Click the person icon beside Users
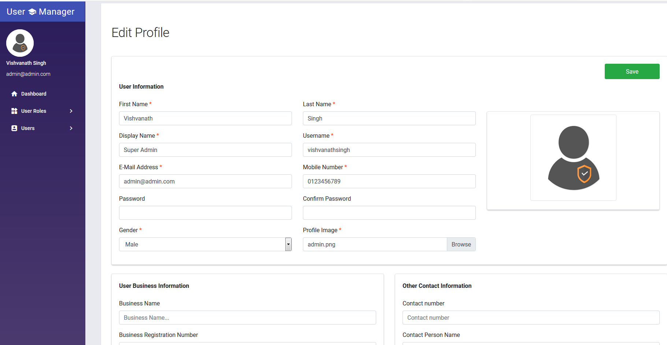Viewport: 667px width, 345px height. 14,128
